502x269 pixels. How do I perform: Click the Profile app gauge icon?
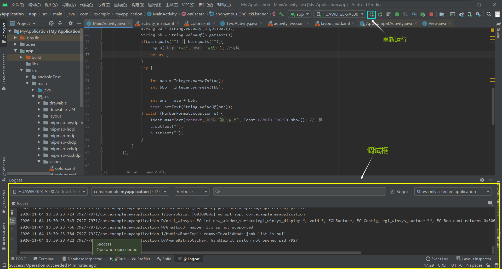pyautogui.click(x=414, y=14)
